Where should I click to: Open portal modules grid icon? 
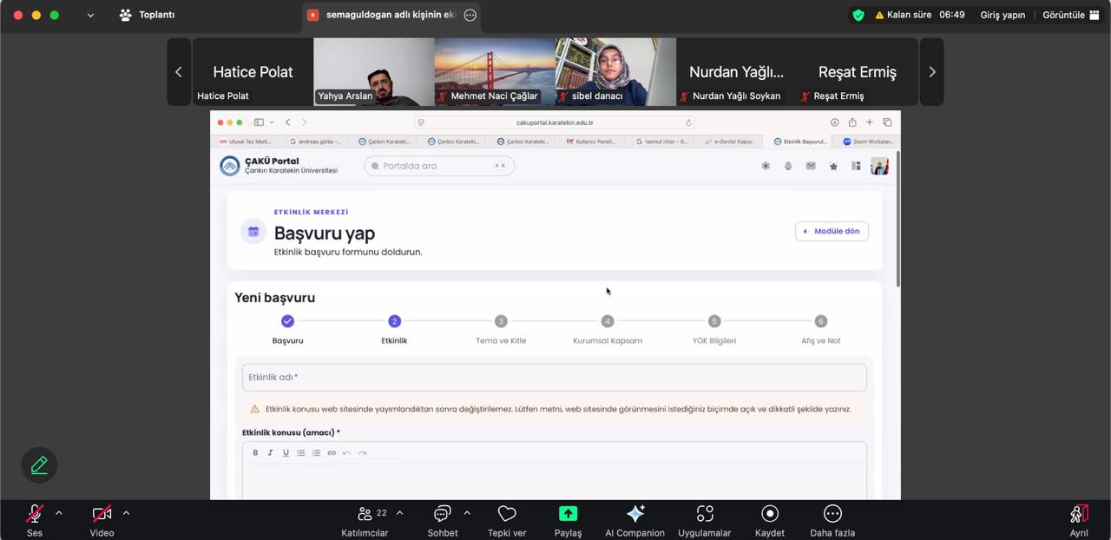pyautogui.click(x=856, y=166)
